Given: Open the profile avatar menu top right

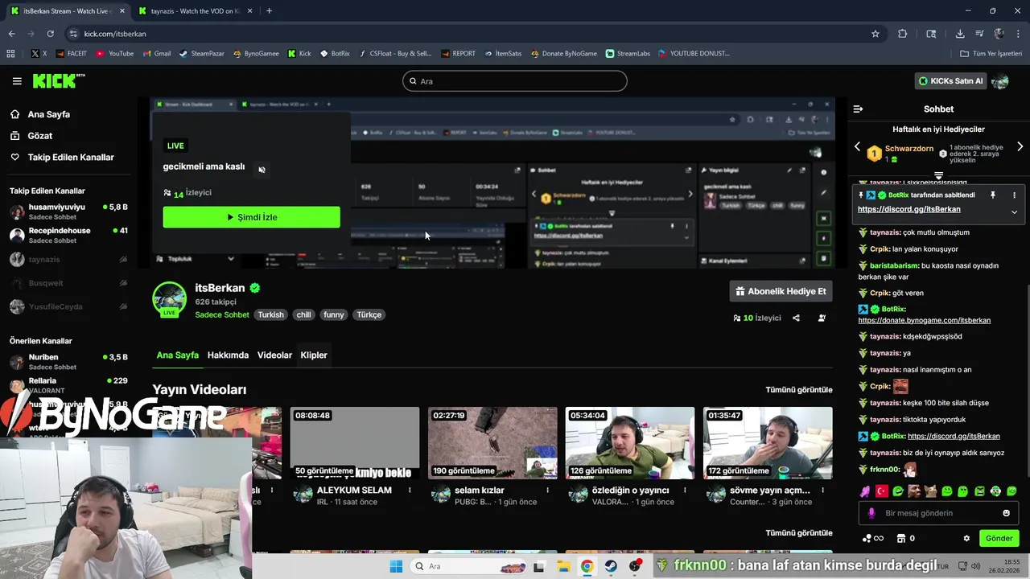Looking at the screenshot, I should coord(1000,81).
